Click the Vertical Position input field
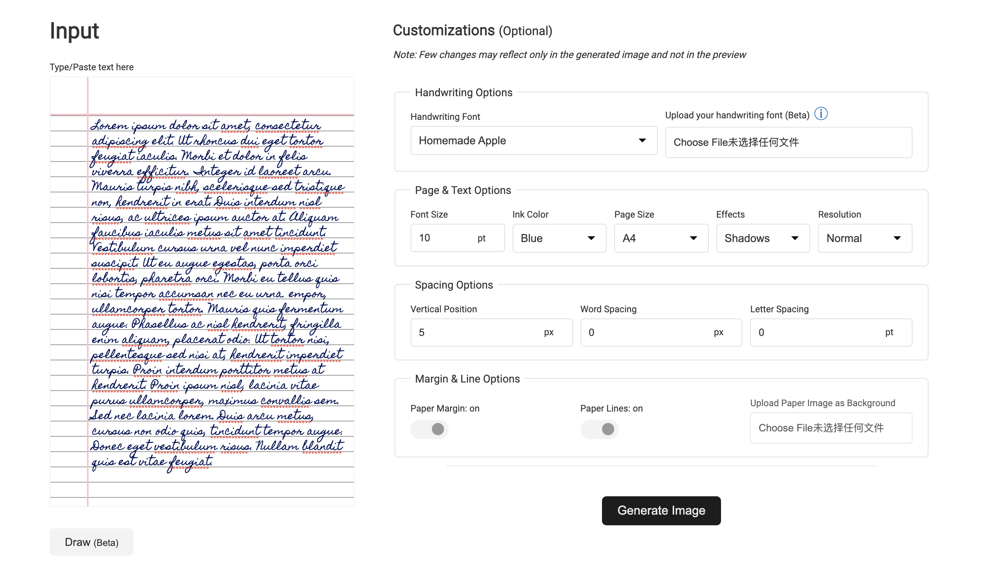The image size is (985, 565). pyautogui.click(x=477, y=333)
